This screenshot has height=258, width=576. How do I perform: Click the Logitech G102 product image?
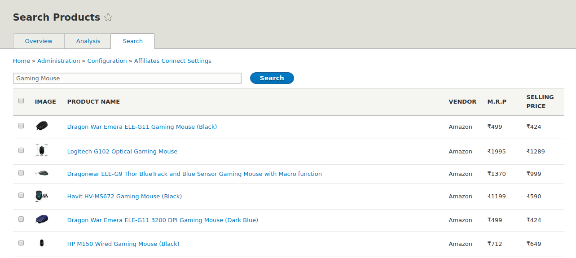tap(42, 151)
